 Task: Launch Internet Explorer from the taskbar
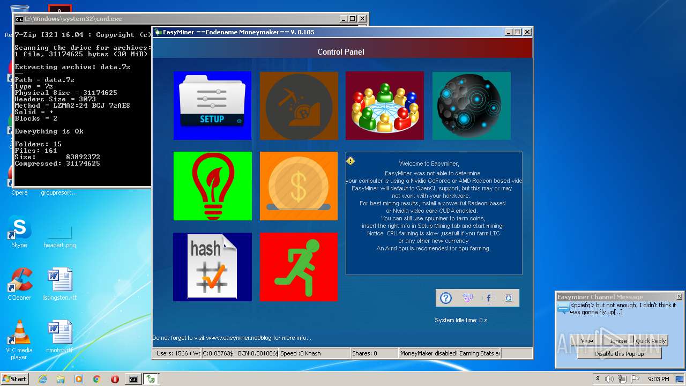43,379
